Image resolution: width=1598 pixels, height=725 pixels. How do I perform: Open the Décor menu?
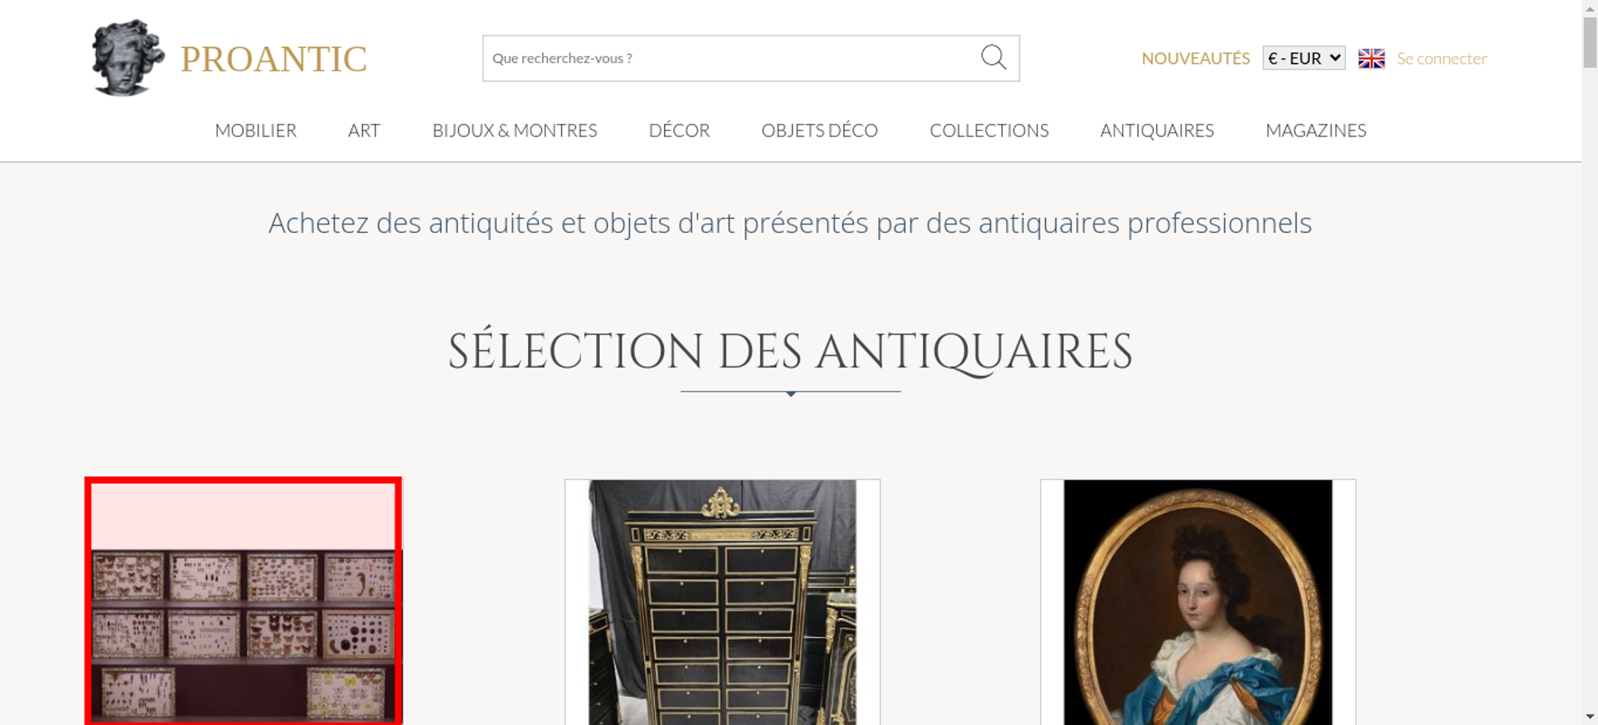tap(679, 130)
